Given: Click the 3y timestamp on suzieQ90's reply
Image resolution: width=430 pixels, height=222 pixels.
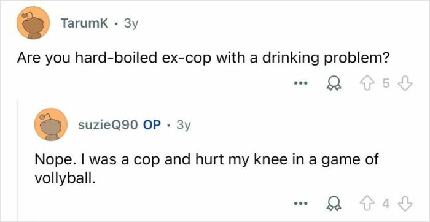Looking at the screenshot, I should 183,126.
